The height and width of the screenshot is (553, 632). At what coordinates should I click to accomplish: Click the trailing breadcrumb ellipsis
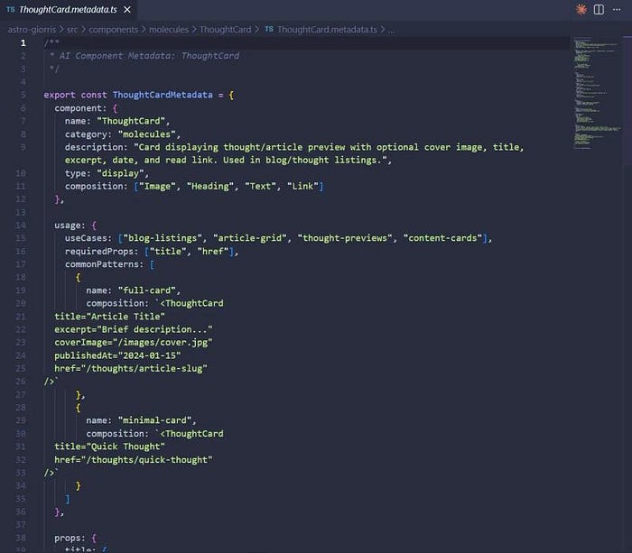click(391, 30)
